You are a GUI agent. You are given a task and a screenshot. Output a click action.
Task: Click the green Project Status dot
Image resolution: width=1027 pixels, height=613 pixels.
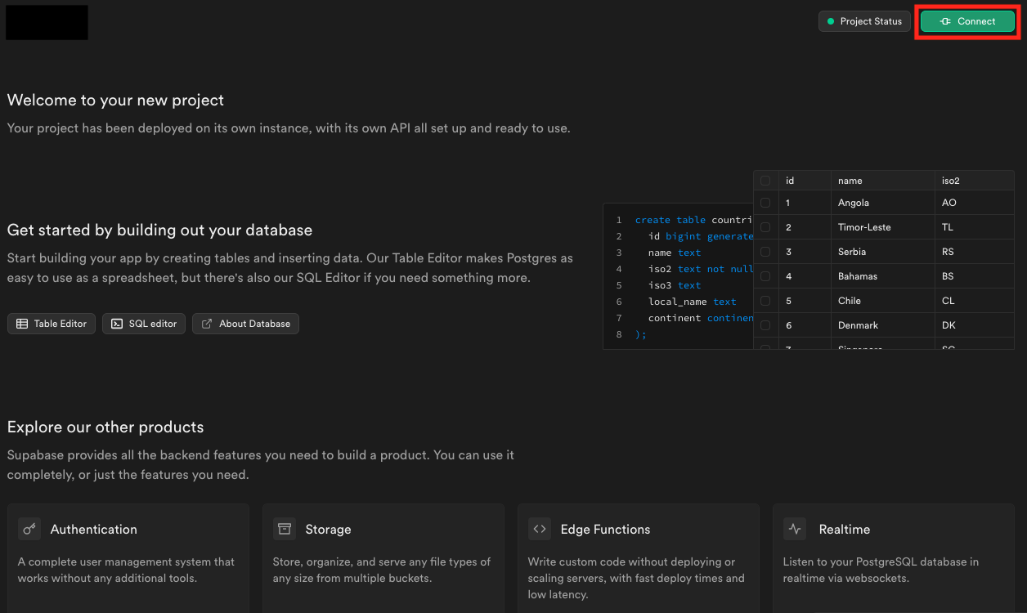831,21
